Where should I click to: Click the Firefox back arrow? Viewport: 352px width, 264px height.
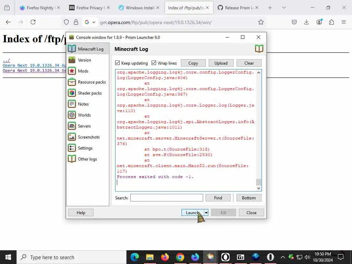tap(8, 22)
